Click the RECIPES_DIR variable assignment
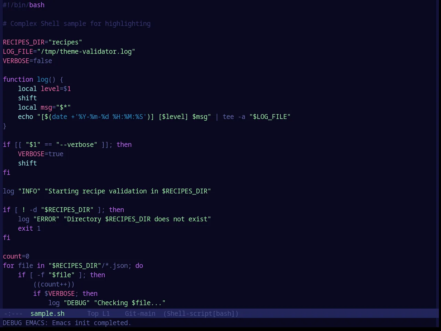The height and width of the screenshot is (331, 441). coord(42,42)
